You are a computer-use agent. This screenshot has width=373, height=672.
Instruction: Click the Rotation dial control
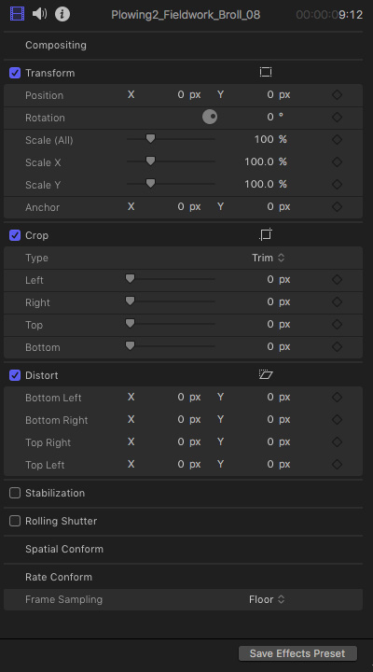click(210, 117)
